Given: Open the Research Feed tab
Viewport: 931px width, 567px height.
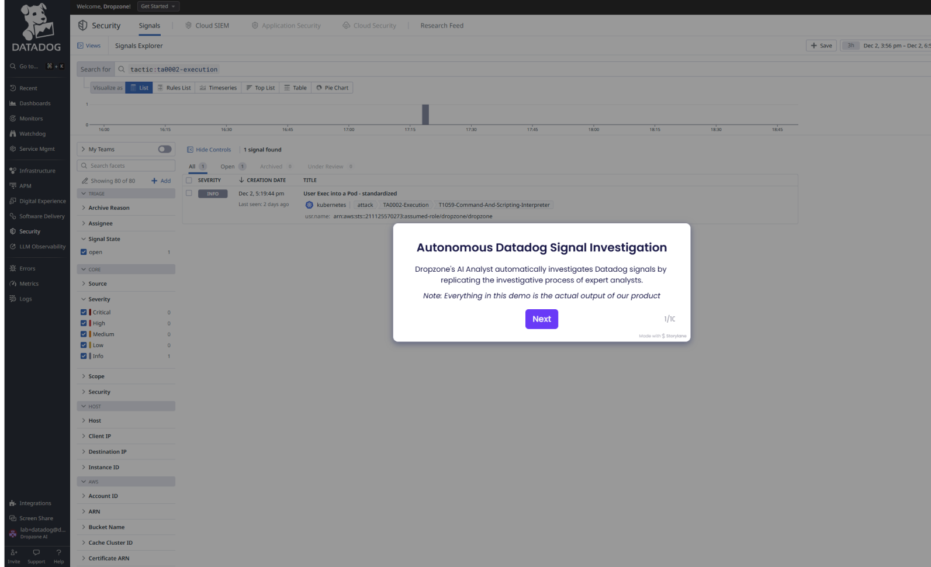Looking at the screenshot, I should click(442, 26).
